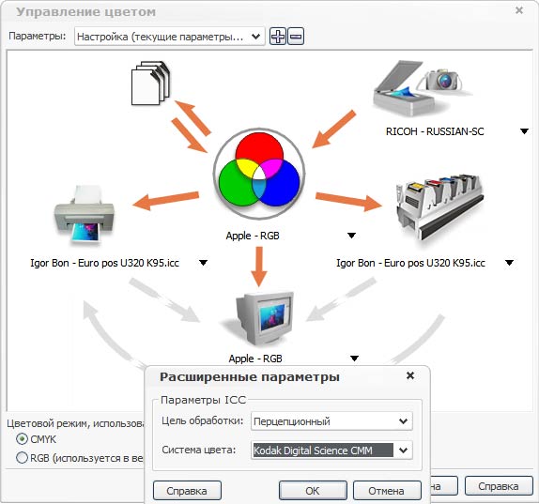Image resolution: width=539 pixels, height=504 pixels.
Task: Close the Расширенные параметры dialog
Action: point(410,375)
